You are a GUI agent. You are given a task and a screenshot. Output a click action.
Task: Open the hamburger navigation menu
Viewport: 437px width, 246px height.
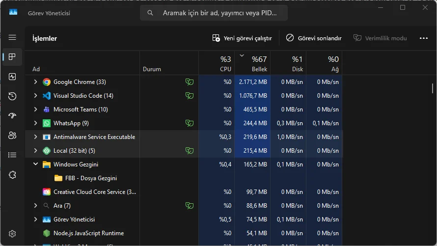(x=12, y=37)
